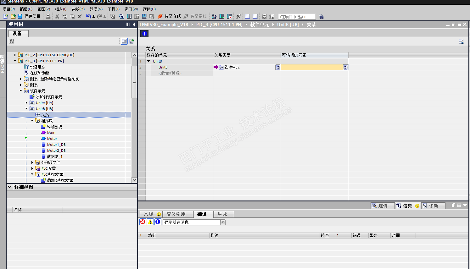Click <添加新关系> to add new relation
Viewport: 470px width, 269px height.
click(170, 73)
